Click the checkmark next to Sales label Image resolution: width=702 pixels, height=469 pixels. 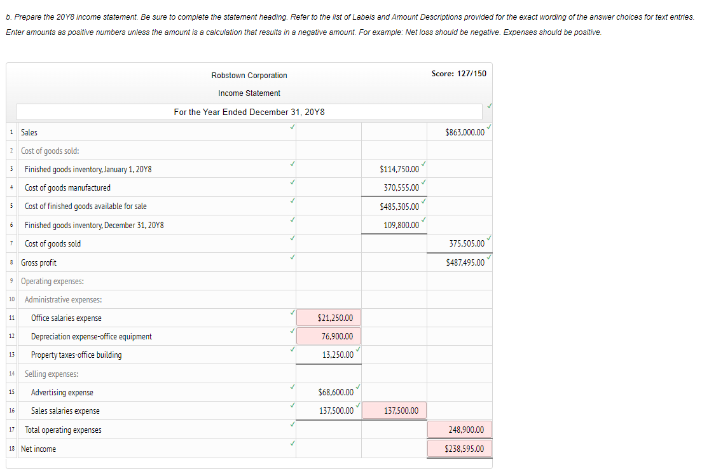pyautogui.click(x=292, y=127)
